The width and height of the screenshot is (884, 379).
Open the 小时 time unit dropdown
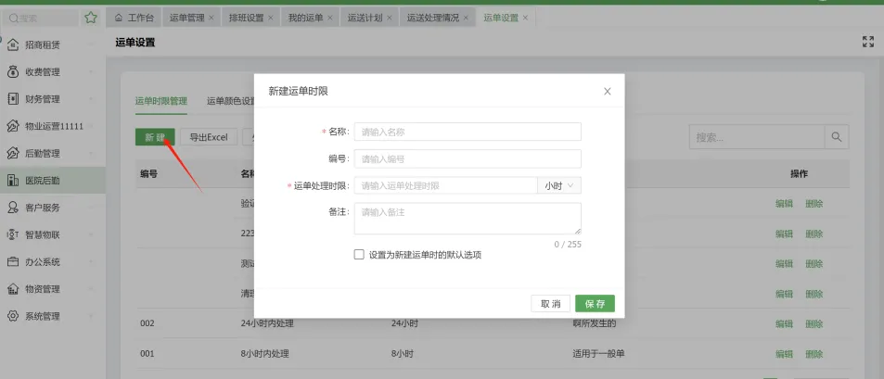559,186
